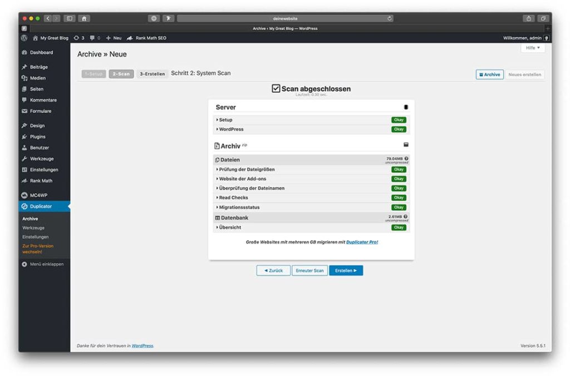Click help icon beside 2.61MB size
Screen dimensions: 570x376
click(406, 216)
